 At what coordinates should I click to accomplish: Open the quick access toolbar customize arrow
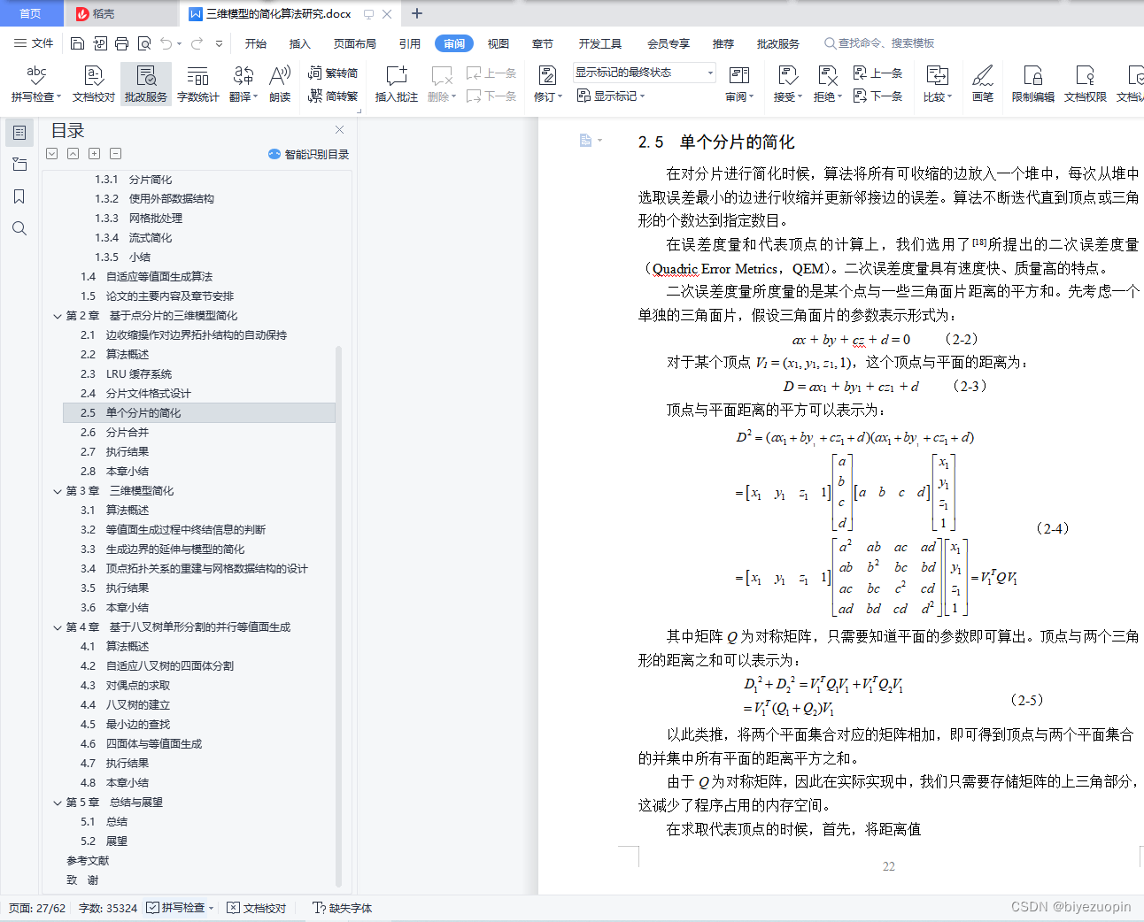(x=219, y=43)
